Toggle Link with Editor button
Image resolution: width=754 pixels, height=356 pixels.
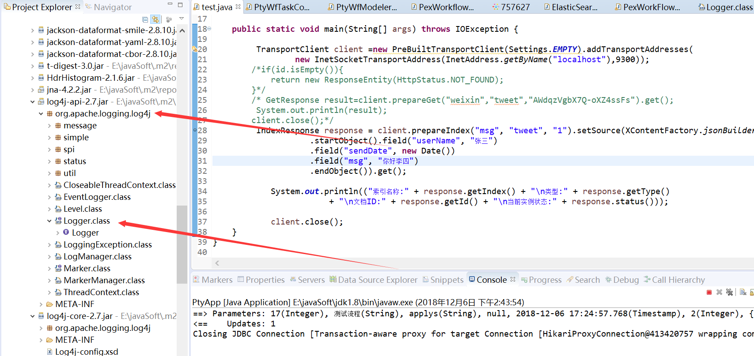click(x=155, y=19)
